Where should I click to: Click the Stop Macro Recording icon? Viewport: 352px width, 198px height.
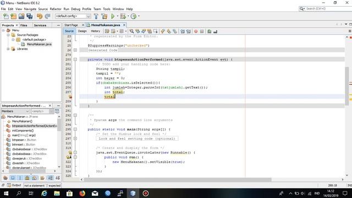point(202,31)
